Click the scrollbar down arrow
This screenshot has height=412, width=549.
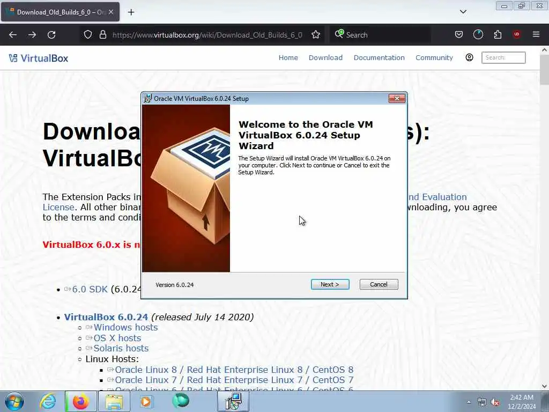click(x=545, y=386)
